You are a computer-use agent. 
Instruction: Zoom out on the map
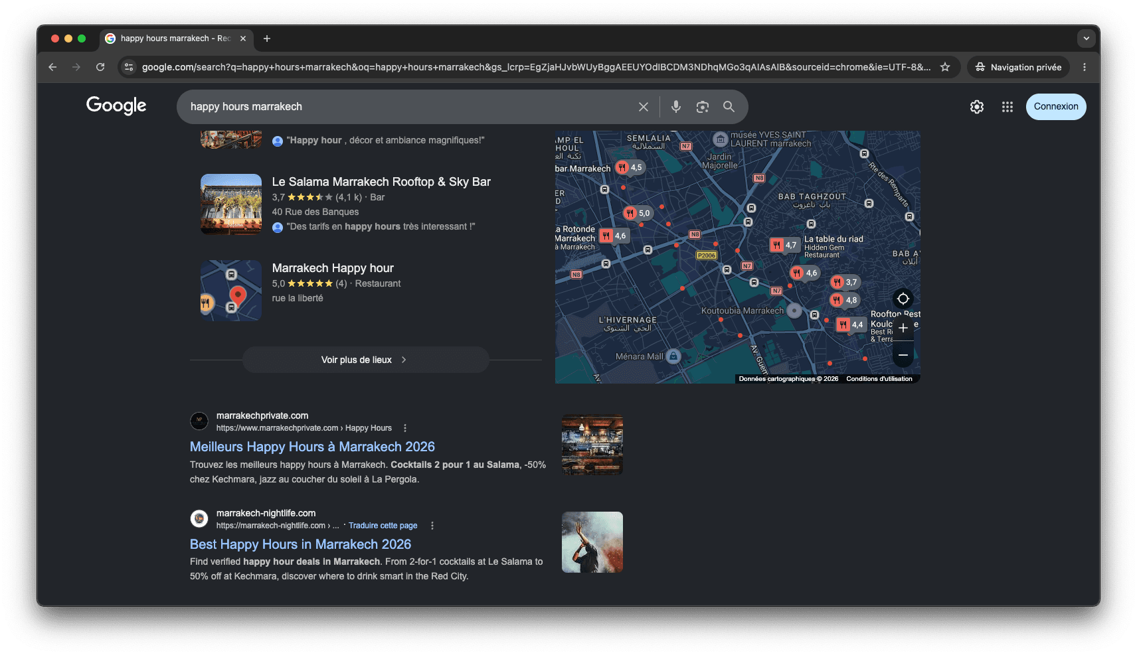tap(903, 355)
